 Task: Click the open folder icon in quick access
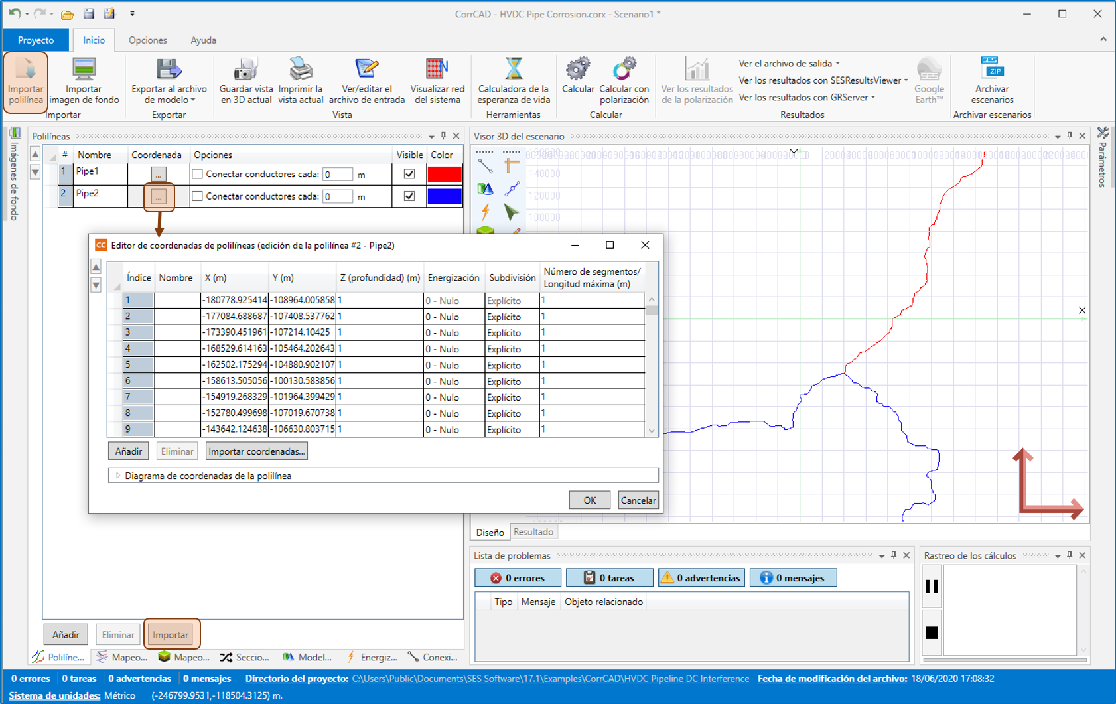(x=67, y=14)
